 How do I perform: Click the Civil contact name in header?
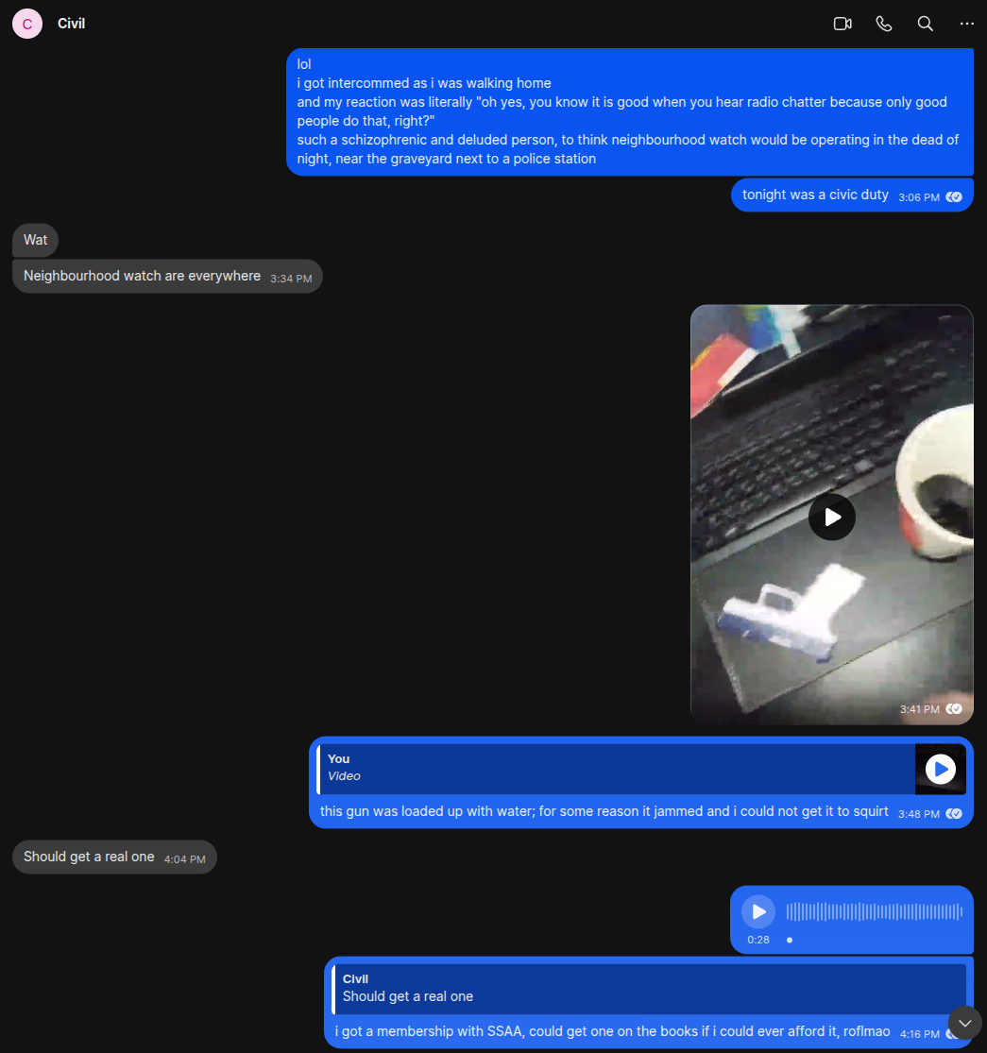[71, 24]
